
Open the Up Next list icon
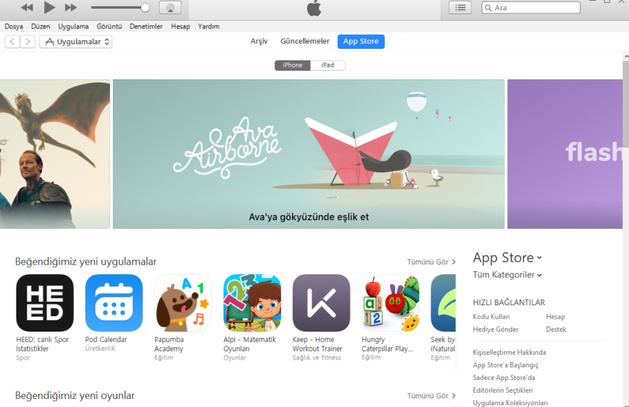(x=460, y=7)
